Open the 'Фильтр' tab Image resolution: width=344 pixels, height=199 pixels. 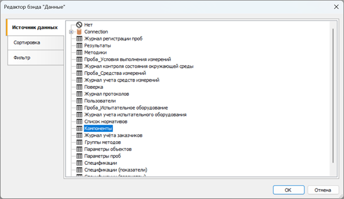tap(35, 58)
